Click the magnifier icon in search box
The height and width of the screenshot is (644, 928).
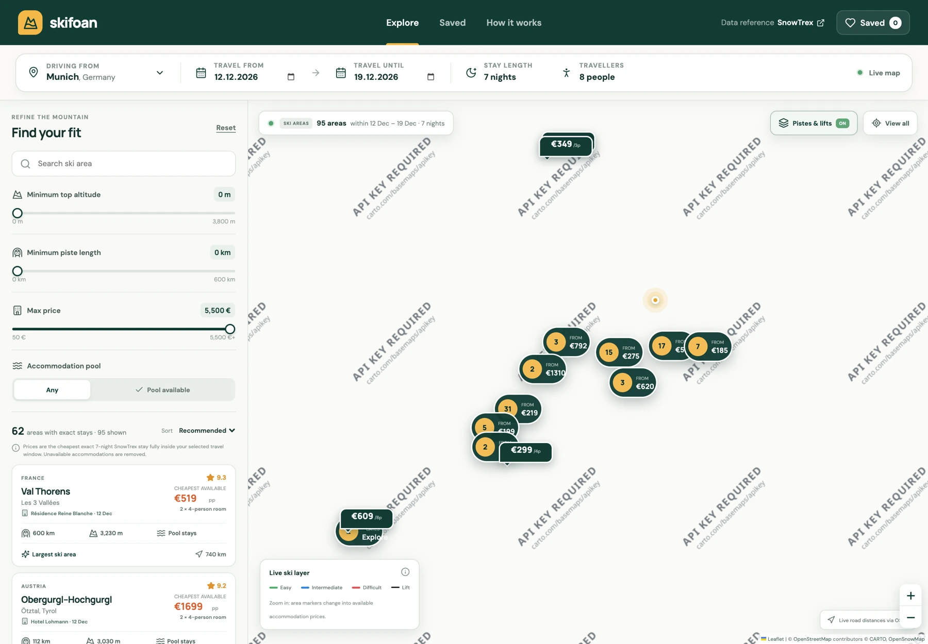click(25, 164)
